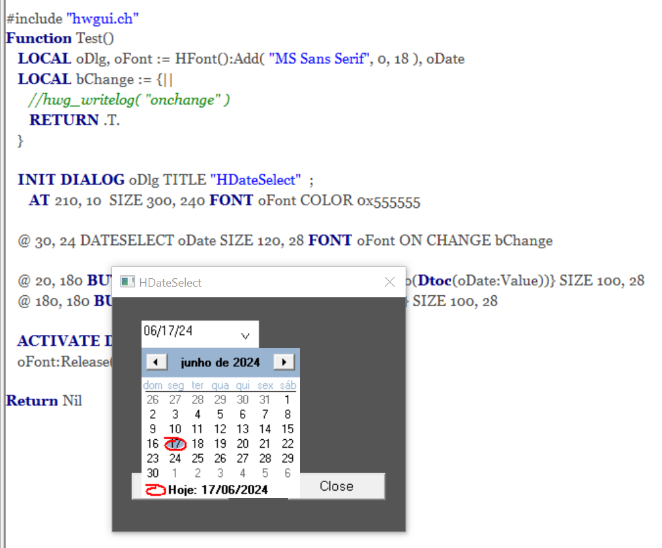The width and height of the screenshot is (662, 548).
Task: Go to previous month in calendar
Action: [157, 362]
